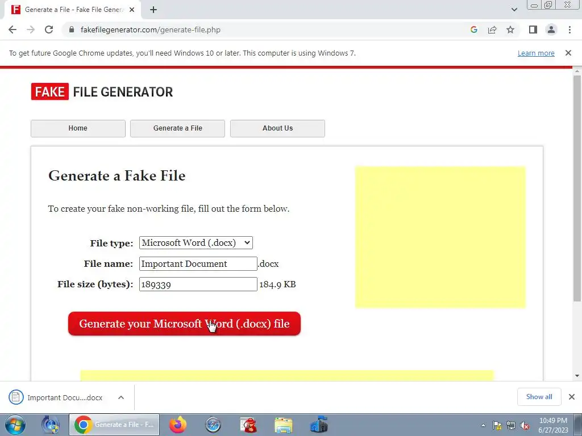
Task: Click the padlock site info icon
Action: pos(72,30)
